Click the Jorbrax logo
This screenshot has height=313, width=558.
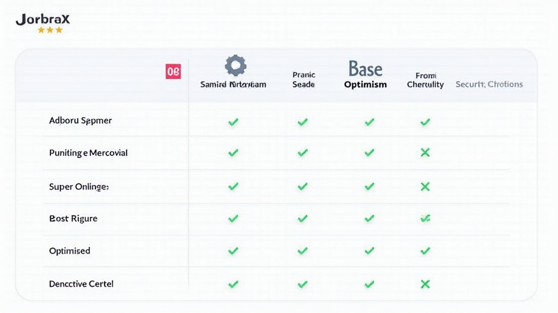pos(43,20)
